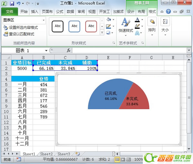193x164 pixels.
Task: Click the Undo arrow icon
Action: click(x=18, y=4)
